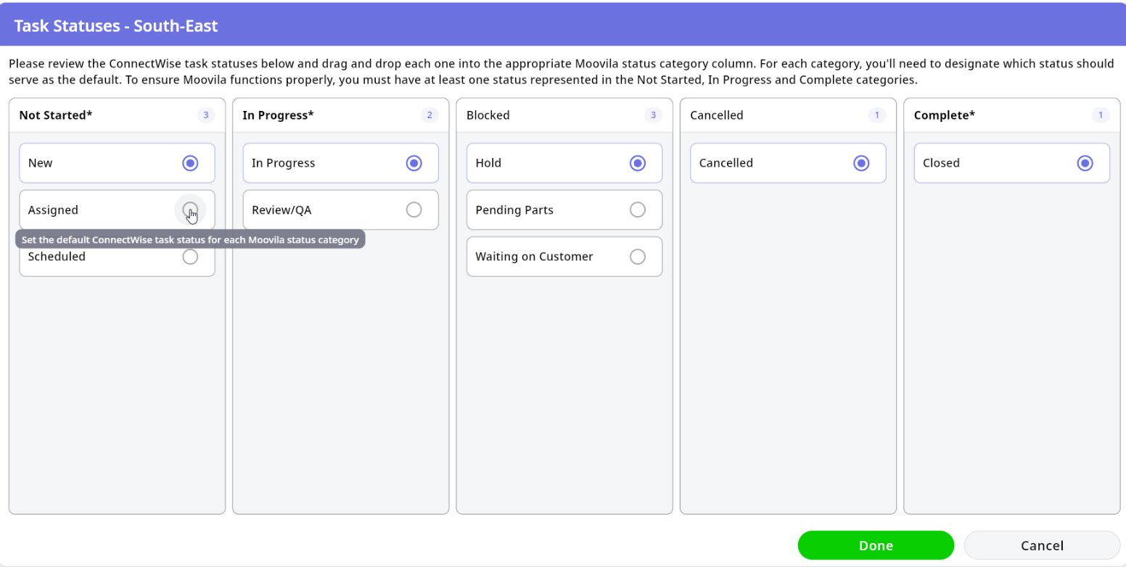Click the In Progress column count badge

(x=430, y=115)
